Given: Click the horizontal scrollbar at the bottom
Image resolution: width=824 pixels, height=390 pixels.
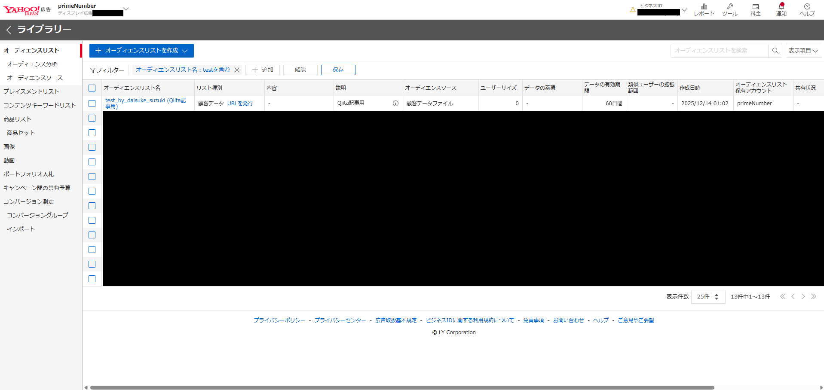Looking at the screenshot, I should [402, 387].
